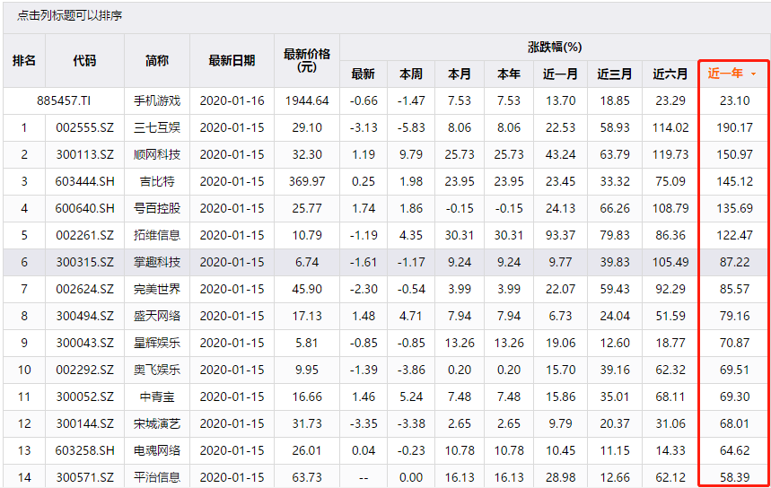Viewport: 771px width, 488px height.
Task: Open stock code 603258.SH
Action: [x=84, y=450]
